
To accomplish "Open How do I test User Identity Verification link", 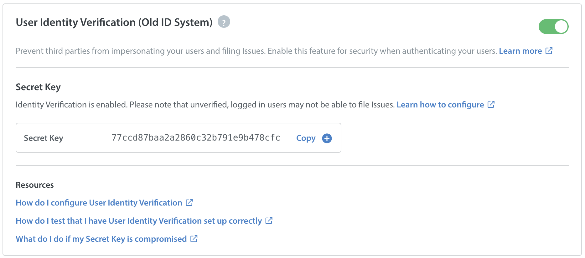I will click(139, 221).
